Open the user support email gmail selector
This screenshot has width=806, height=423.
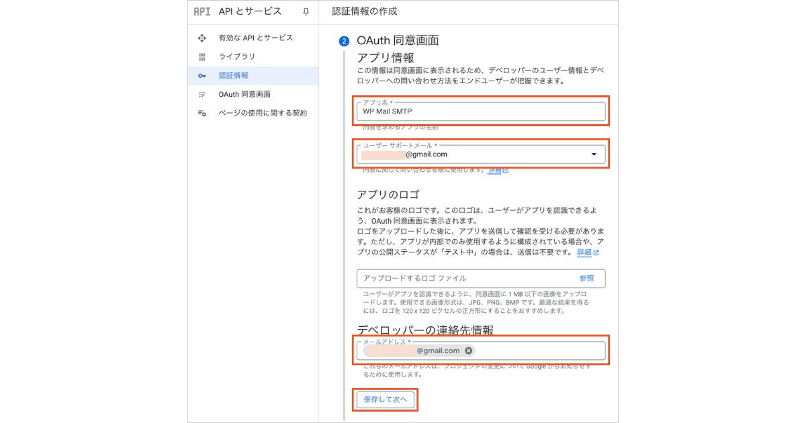coord(470,154)
